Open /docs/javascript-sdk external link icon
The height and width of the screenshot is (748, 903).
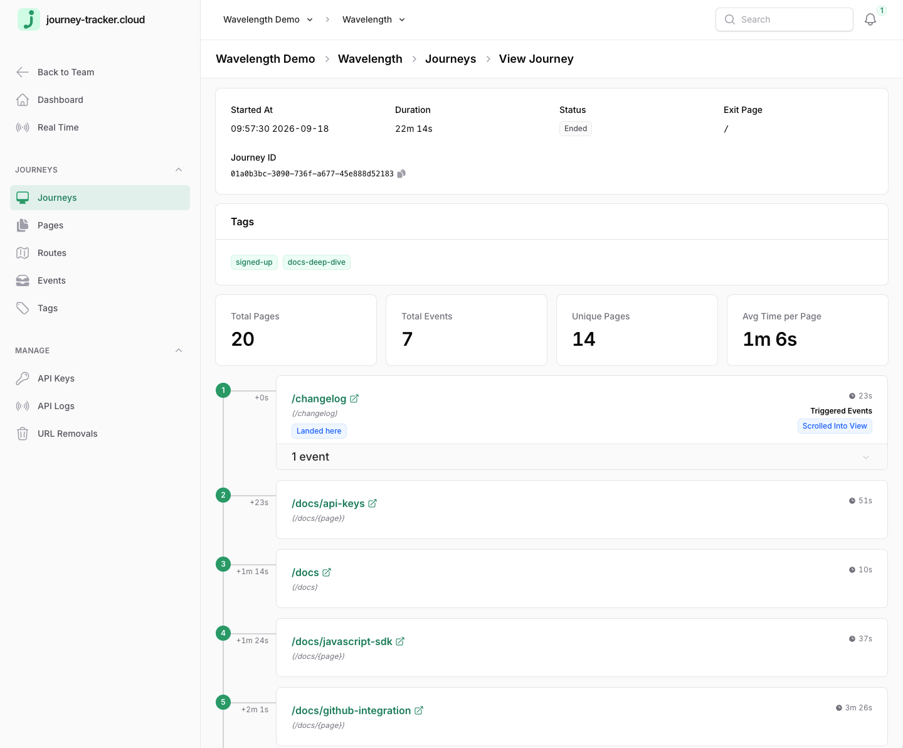pyautogui.click(x=400, y=641)
